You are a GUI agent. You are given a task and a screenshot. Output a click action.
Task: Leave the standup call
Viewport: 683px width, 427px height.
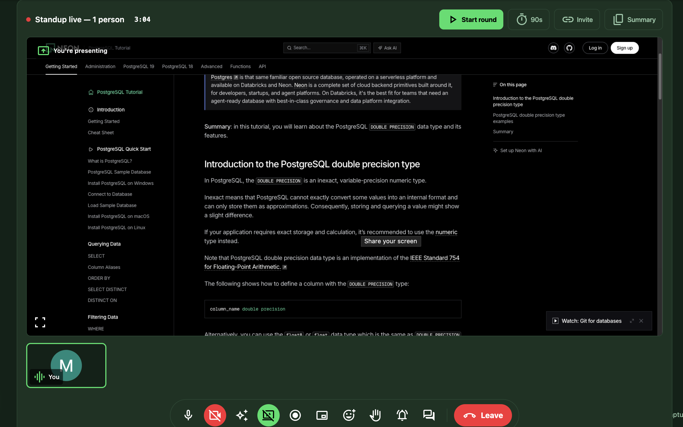[483, 415]
